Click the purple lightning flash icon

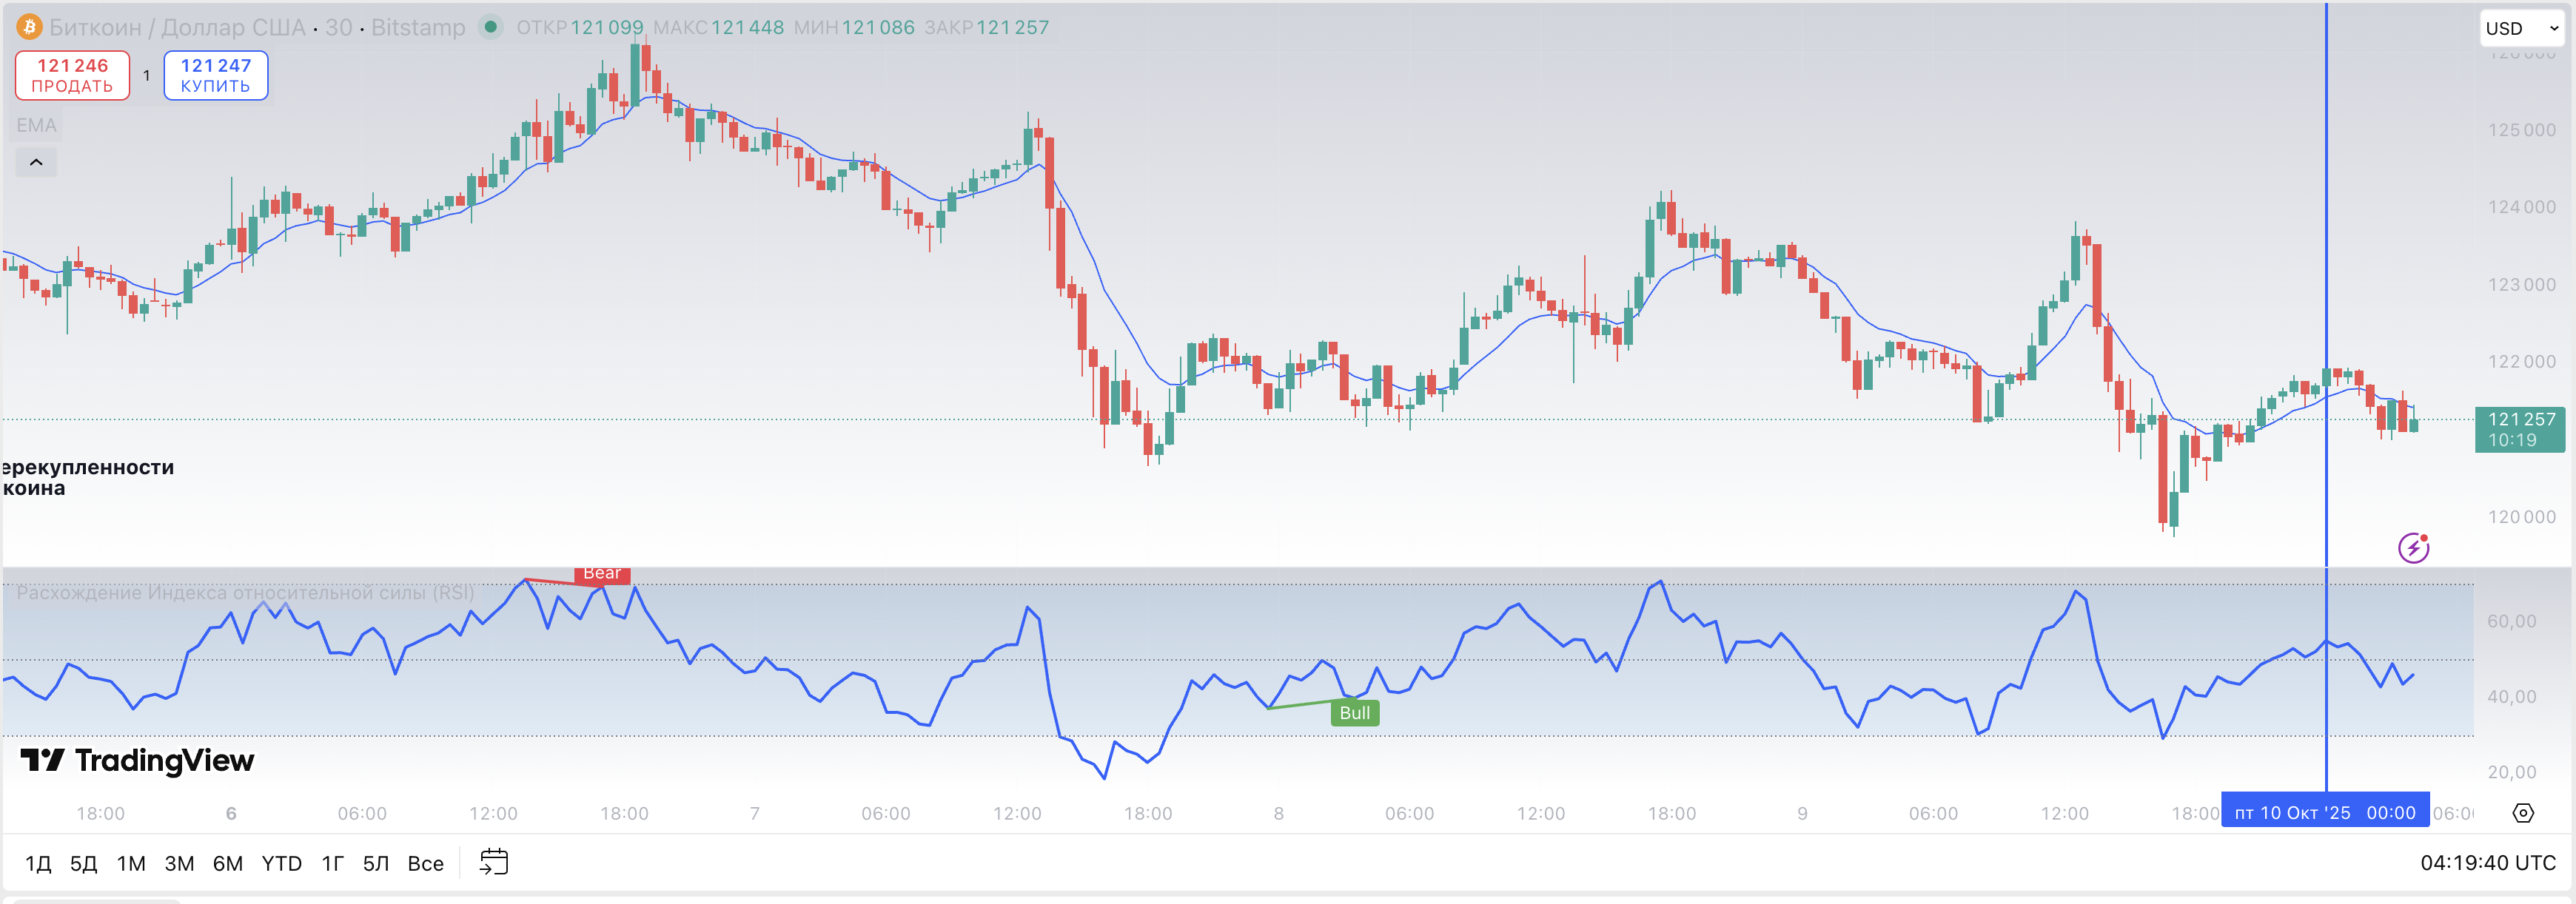coord(2413,547)
